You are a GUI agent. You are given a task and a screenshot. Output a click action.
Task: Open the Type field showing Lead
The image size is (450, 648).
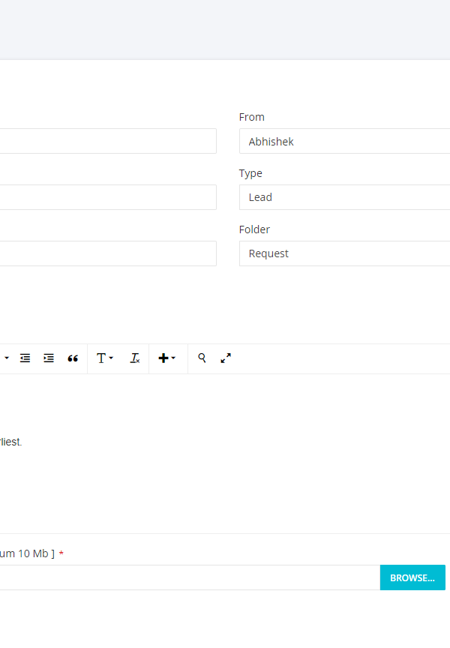(x=345, y=197)
